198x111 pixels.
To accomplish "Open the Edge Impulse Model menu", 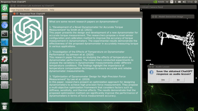I will 20,10.
